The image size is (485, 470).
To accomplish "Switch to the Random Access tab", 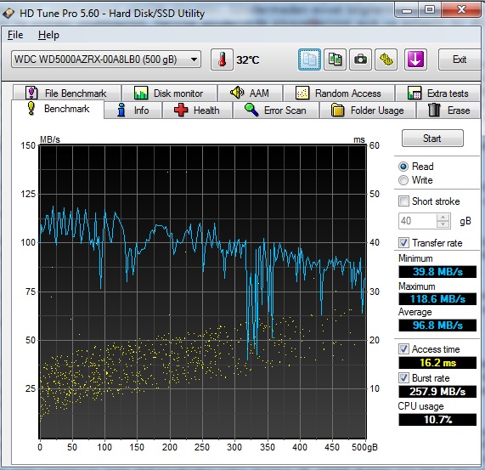I will 339,93.
